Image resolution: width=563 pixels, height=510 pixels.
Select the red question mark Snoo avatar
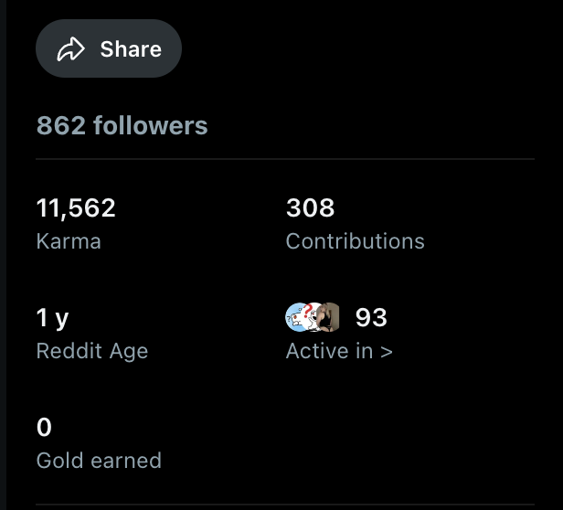[313, 317]
